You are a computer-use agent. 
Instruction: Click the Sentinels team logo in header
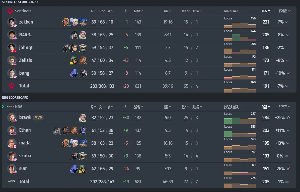click(x=10, y=11)
